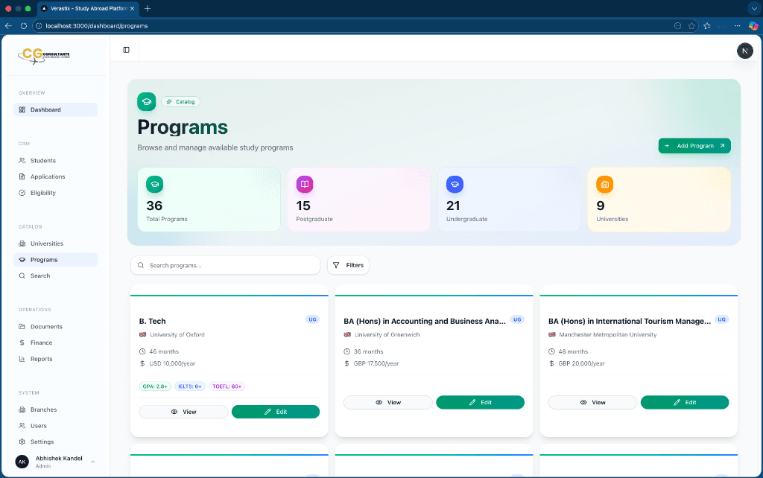Viewport: 763px width, 478px height.
Task: Click the Undergraduate graduation cap icon
Action: tap(455, 184)
